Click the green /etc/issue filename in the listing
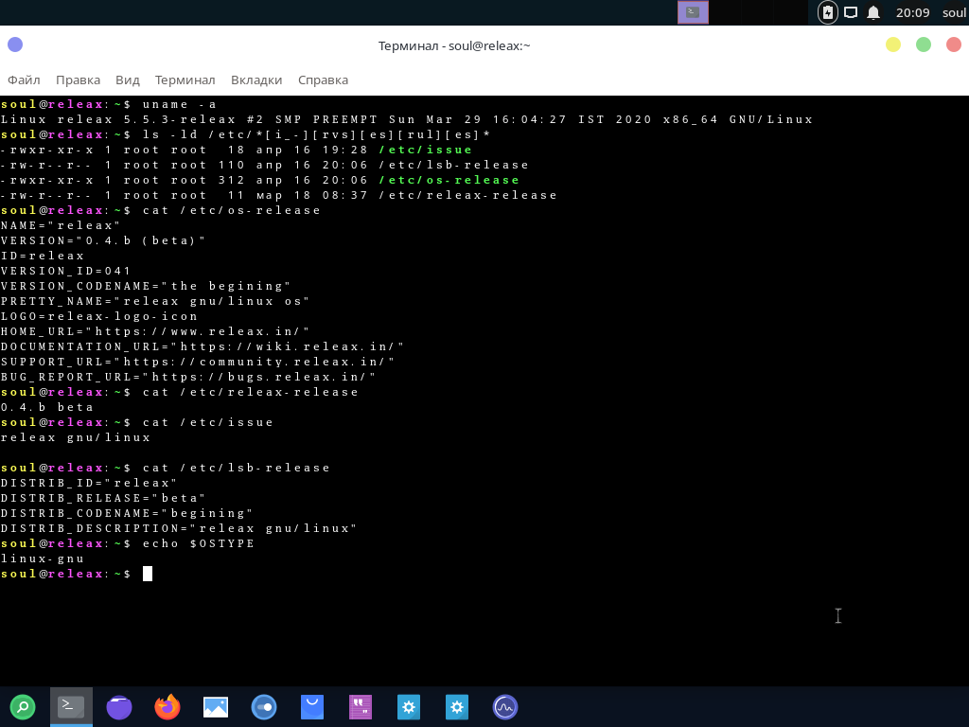 [x=426, y=150]
